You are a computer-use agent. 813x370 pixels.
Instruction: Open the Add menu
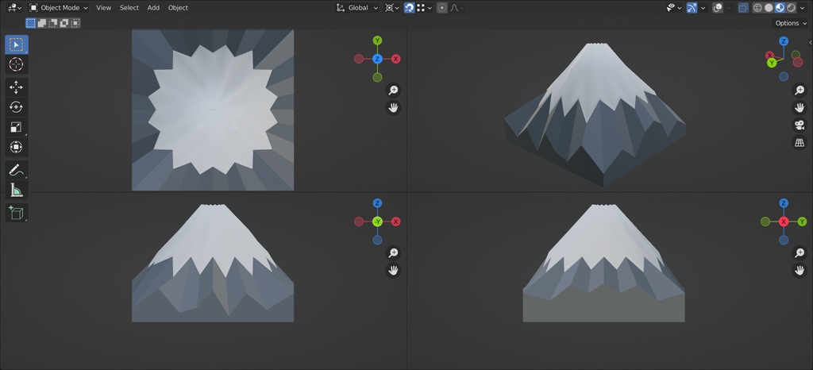[x=153, y=8]
